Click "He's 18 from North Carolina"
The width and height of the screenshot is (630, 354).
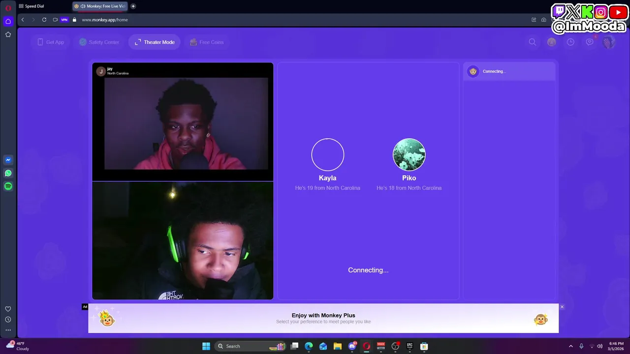click(409, 188)
